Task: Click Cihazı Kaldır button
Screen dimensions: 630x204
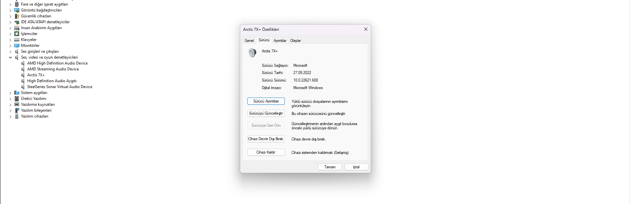Action: point(266,152)
